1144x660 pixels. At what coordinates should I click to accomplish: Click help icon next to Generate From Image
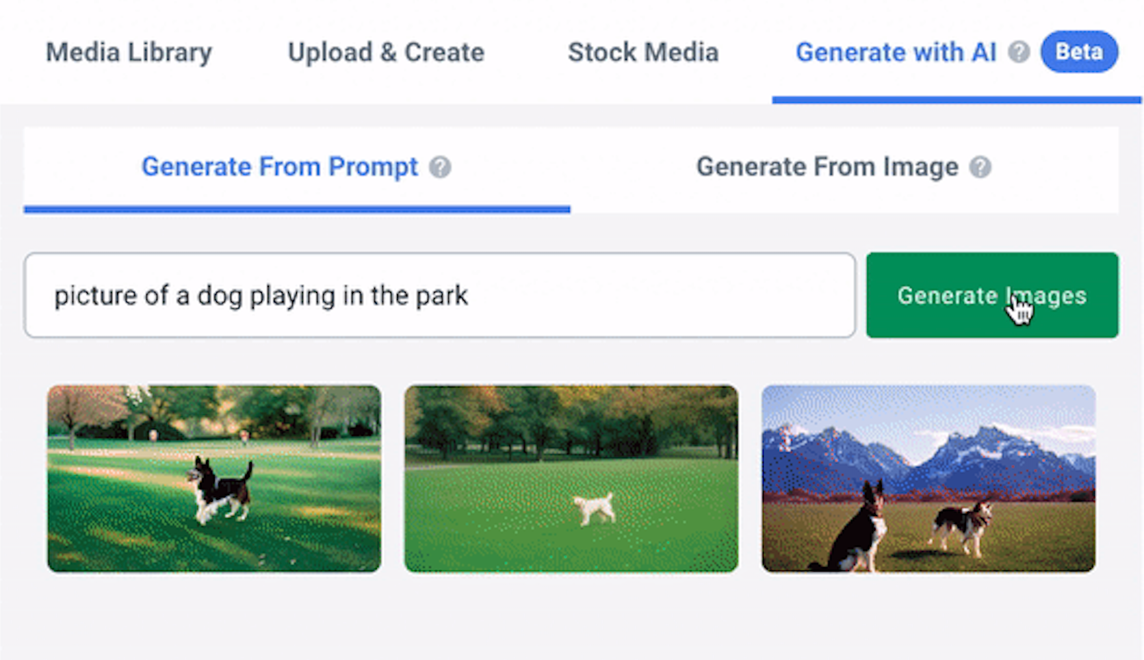(x=980, y=167)
